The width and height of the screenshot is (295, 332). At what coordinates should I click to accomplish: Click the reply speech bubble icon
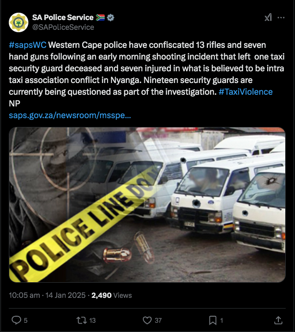click(16, 320)
